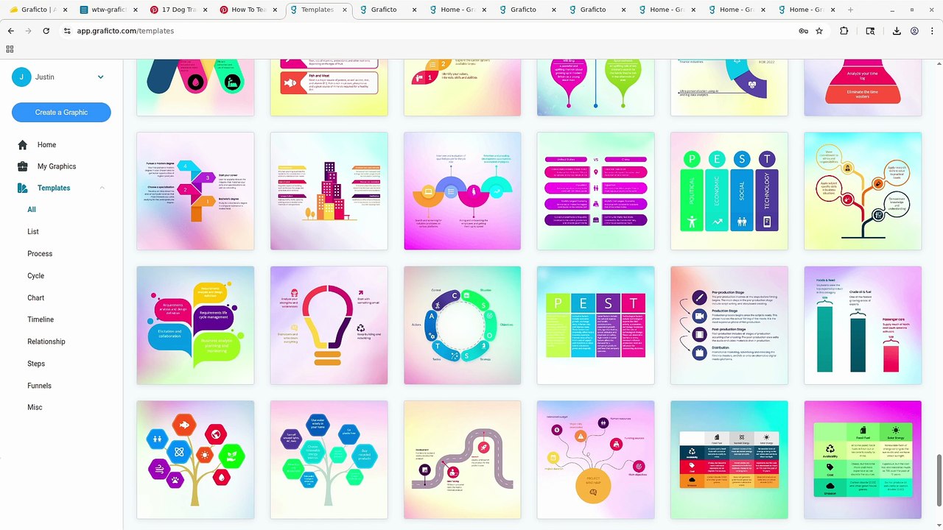Open the Pre-production Stage list template
Viewport: 943px width, 530px height.
[x=729, y=325]
